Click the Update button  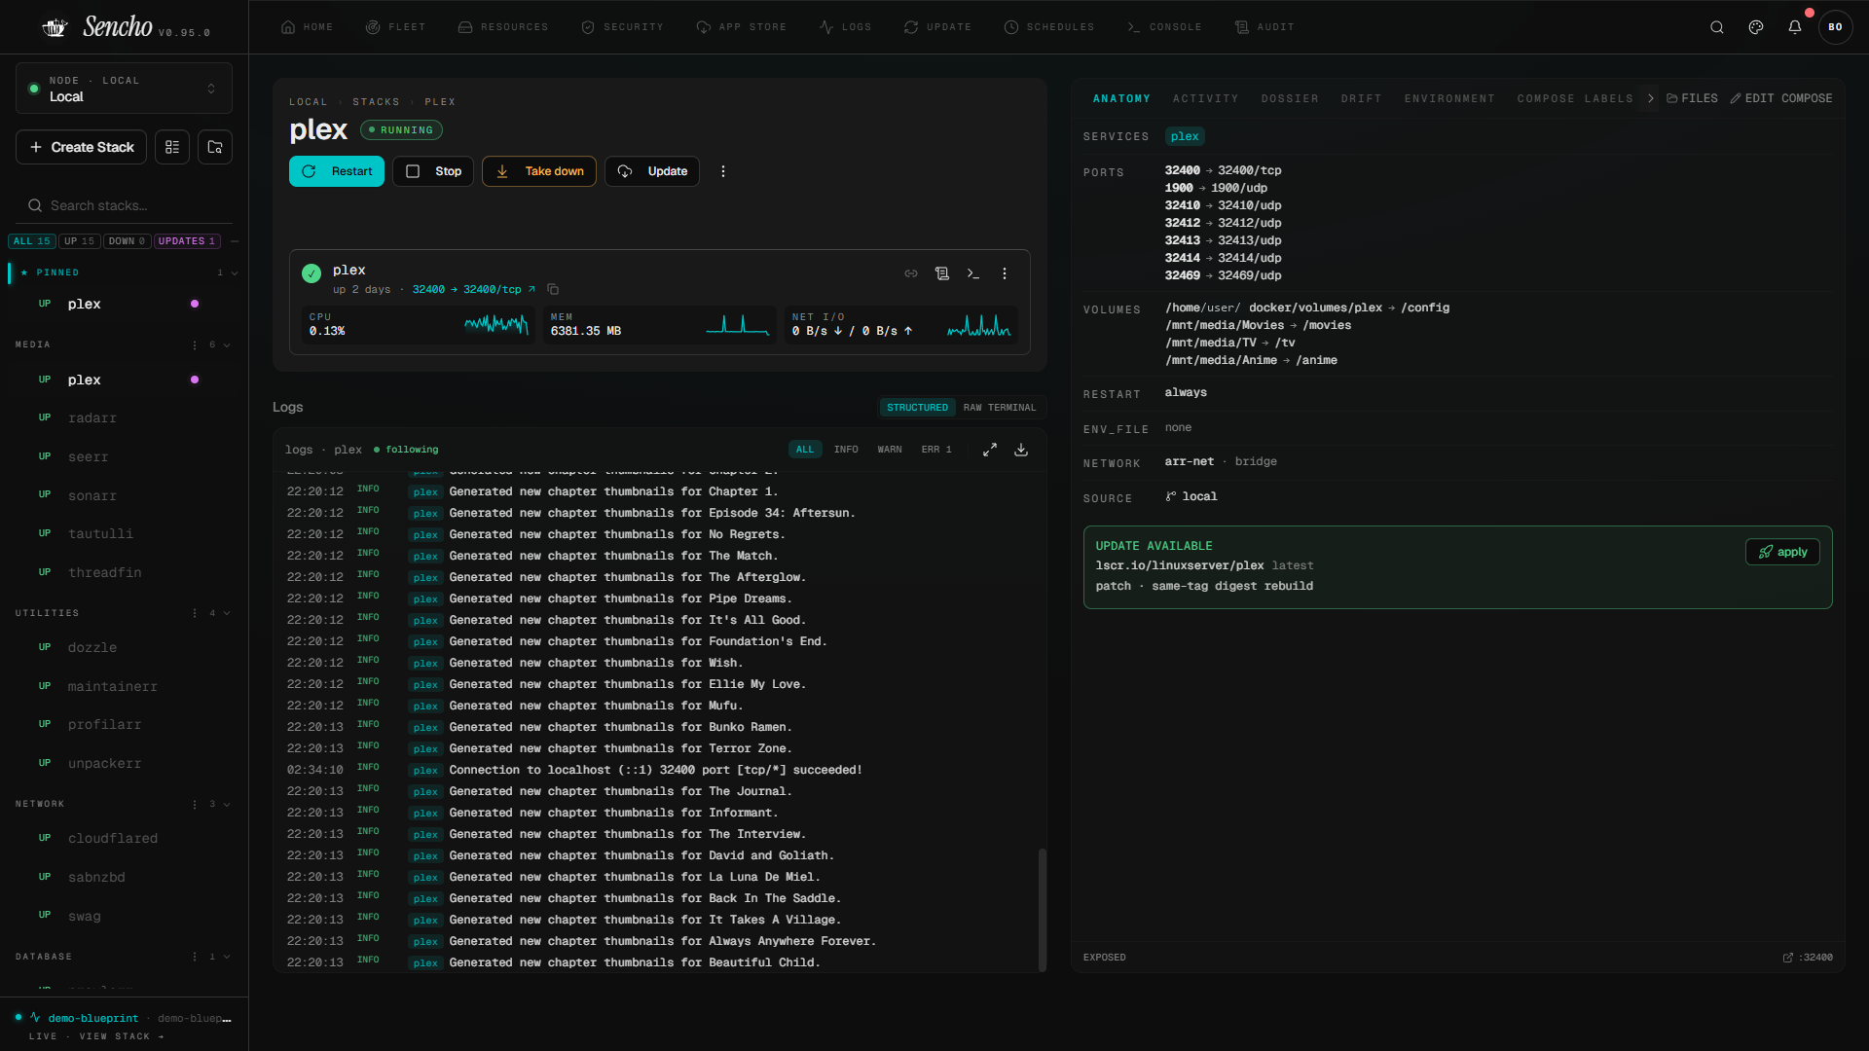(x=652, y=171)
